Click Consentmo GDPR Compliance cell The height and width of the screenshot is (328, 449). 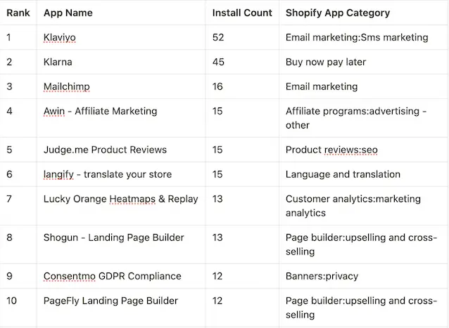tap(121, 276)
